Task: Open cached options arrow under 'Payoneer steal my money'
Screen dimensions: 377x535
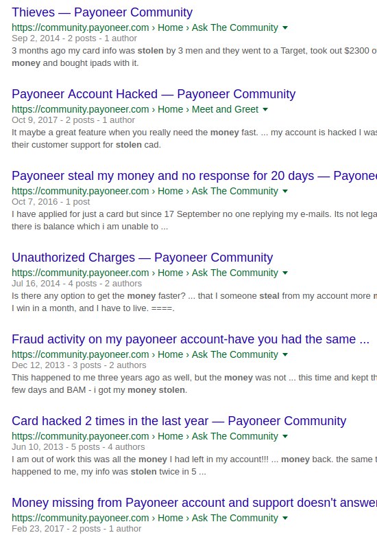Action: [285, 191]
